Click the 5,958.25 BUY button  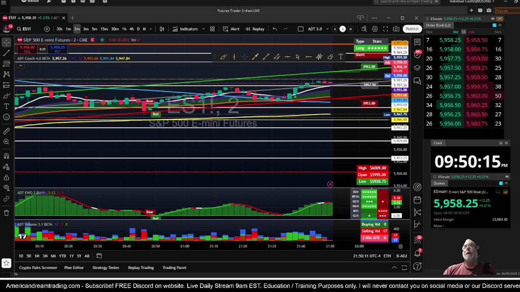pos(58,49)
